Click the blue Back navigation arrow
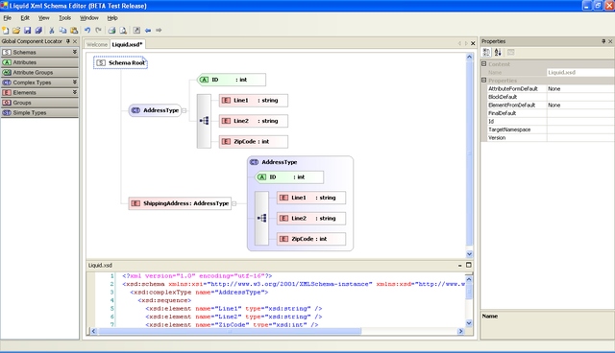 point(148,30)
